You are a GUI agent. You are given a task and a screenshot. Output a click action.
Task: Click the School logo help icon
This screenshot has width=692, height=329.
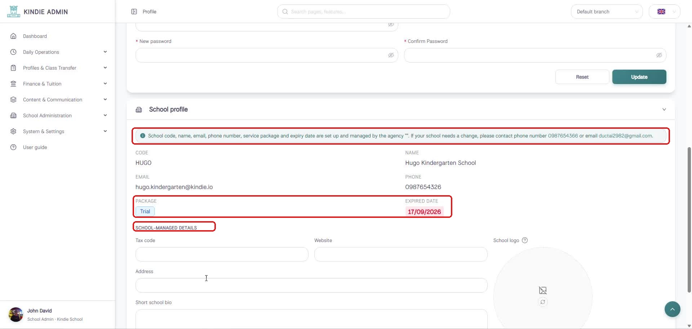click(x=525, y=240)
